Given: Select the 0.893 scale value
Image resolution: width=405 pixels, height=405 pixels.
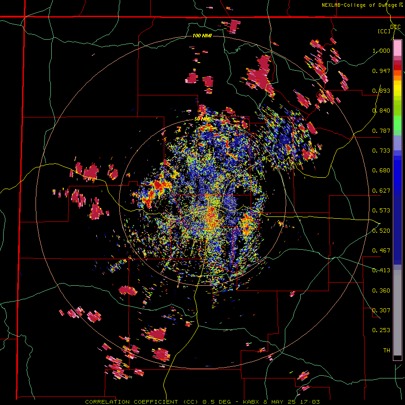Looking at the screenshot, I should click(x=381, y=90).
